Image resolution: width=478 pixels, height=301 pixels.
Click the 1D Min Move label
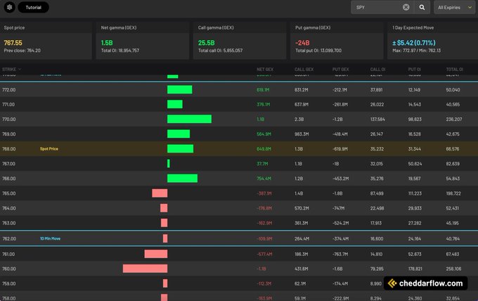51,238
